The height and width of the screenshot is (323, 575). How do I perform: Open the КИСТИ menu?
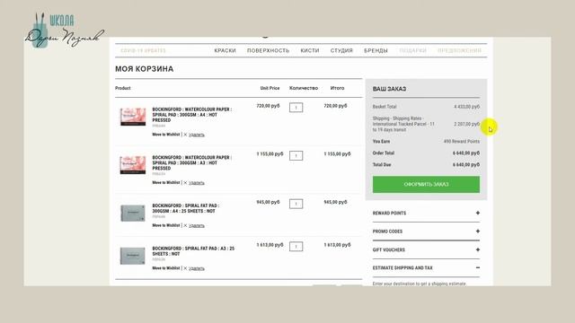point(310,50)
